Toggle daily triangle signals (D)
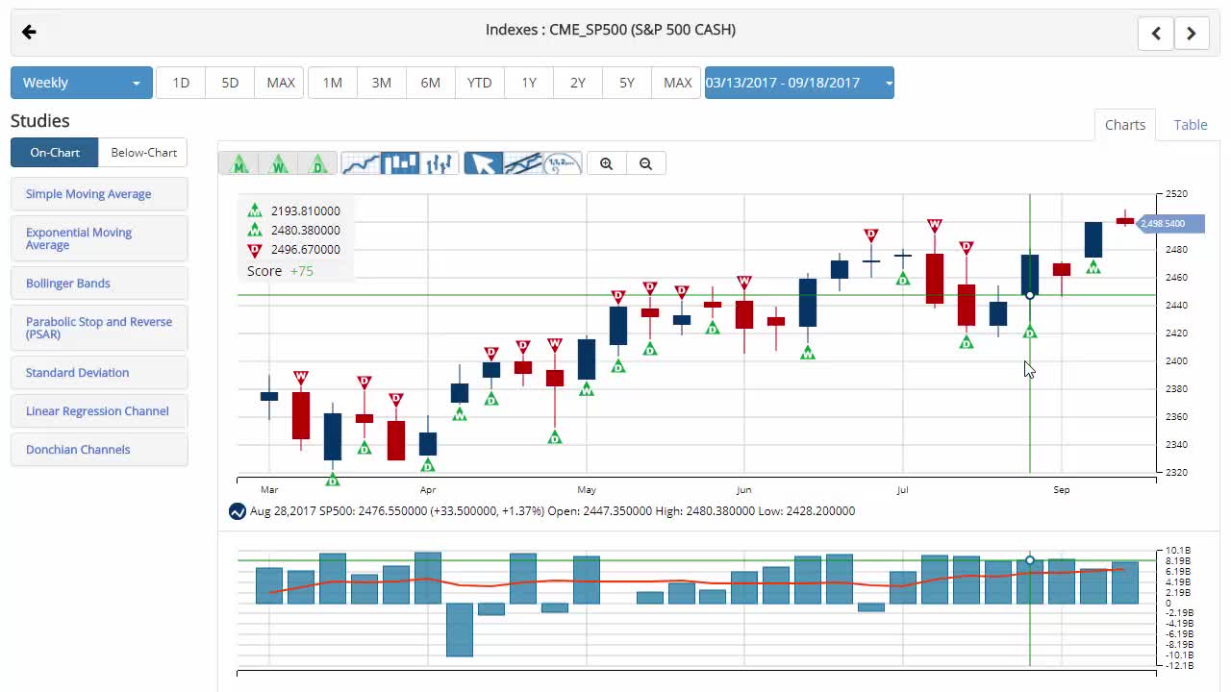This screenshot has width=1231, height=692. click(318, 163)
